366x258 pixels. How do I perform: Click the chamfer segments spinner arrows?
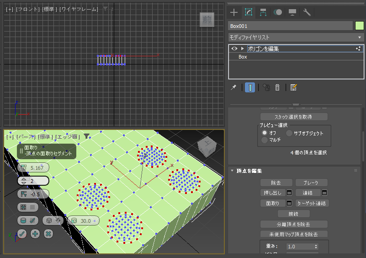click(x=24, y=181)
